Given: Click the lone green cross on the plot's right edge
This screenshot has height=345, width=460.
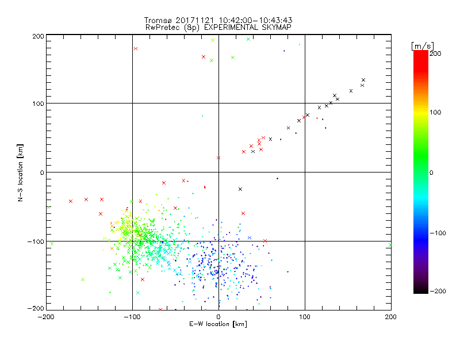Looking at the screenshot, I should click(x=390, y=245).
